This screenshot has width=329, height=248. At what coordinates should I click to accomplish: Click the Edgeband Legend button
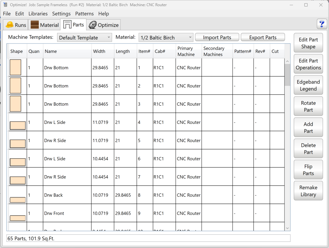pyautogui.click(x=308, y=85)
